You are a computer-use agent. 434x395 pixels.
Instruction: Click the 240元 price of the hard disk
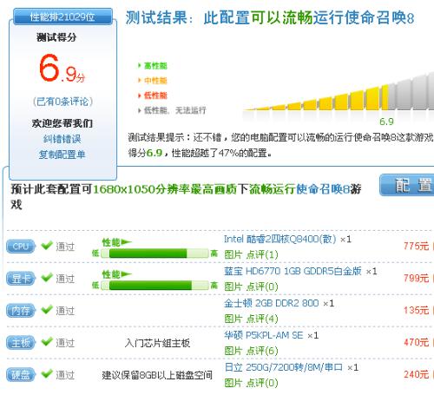(x=416, y=375)
